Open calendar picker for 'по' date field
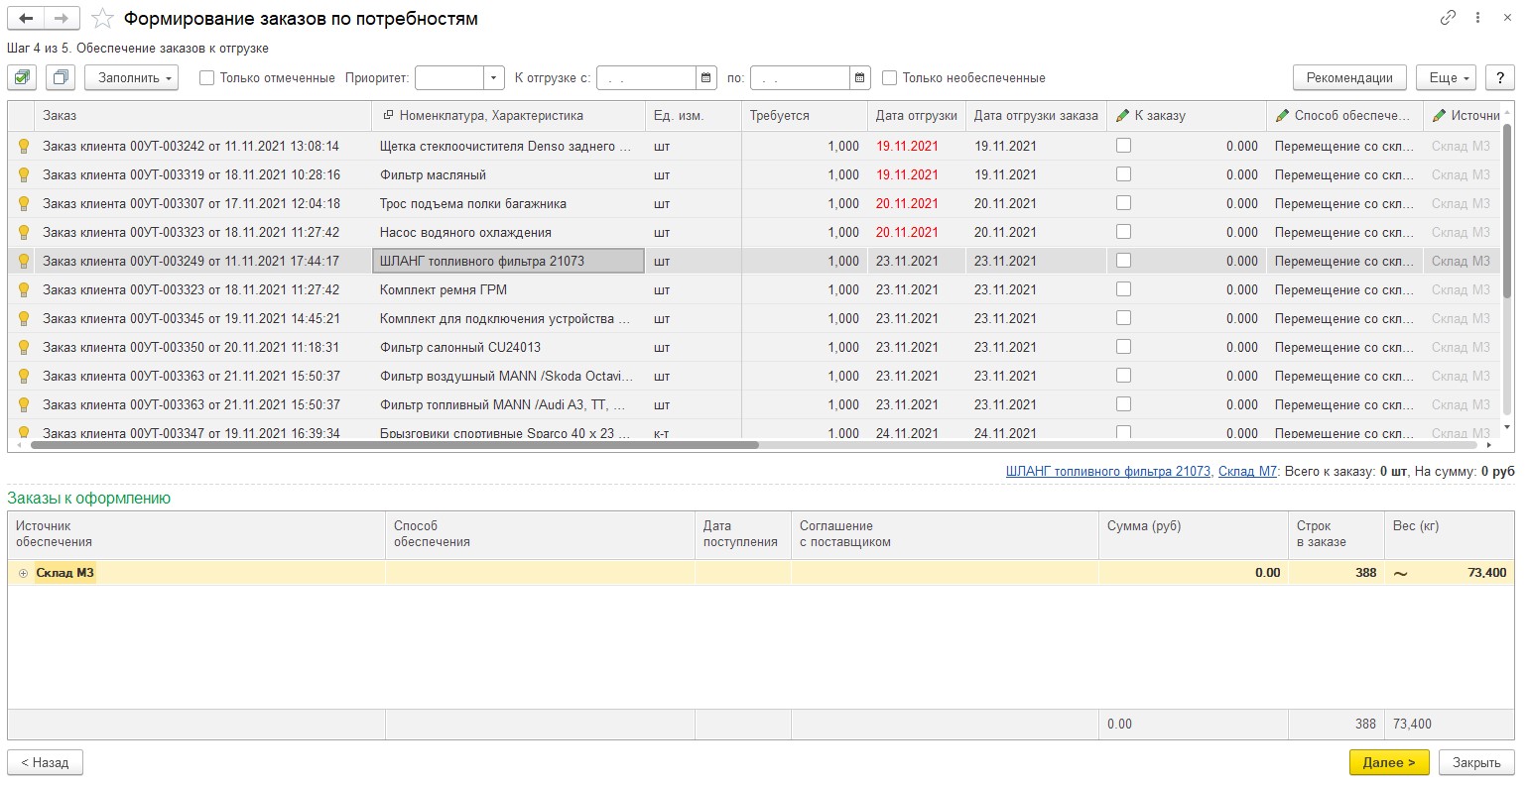This screenshot has height=785, width=1529. [x=860, y=77]
